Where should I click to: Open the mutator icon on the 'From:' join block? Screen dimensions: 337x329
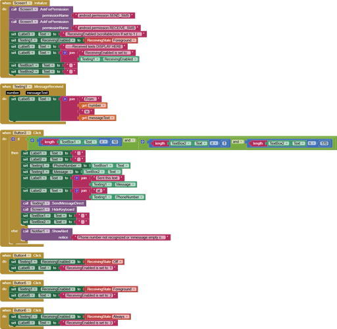[x=65, y=99]
